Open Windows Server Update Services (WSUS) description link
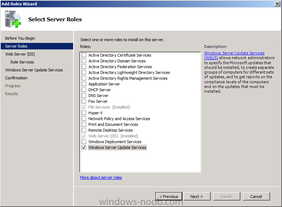The image size is (282, 207). tap(234, 55)
